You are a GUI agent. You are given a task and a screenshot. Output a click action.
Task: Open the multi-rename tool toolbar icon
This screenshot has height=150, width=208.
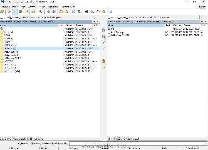(92, 12)
